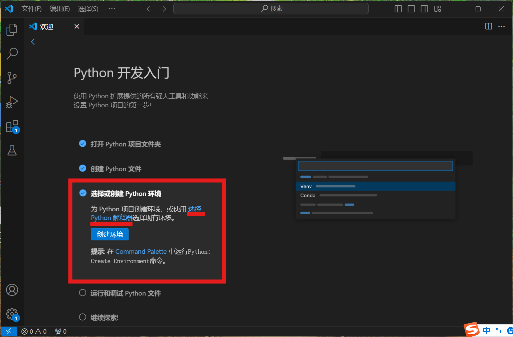This screenshot has height=337, width=513.
Task: Click the 搜索 command center box
Action: (x=271, y=9)
